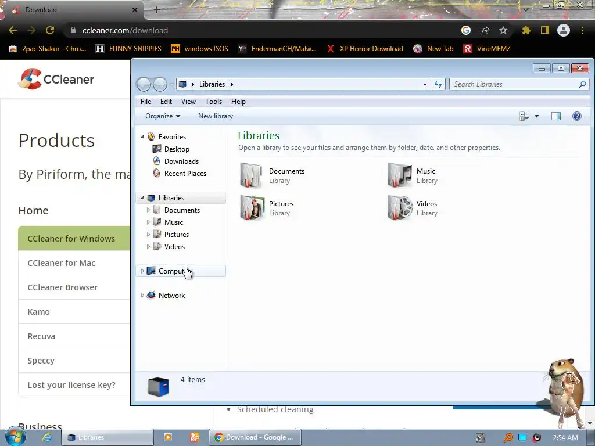Expand the Computer tree node arrow
The image size is (595, 446).
pos(142,271)
